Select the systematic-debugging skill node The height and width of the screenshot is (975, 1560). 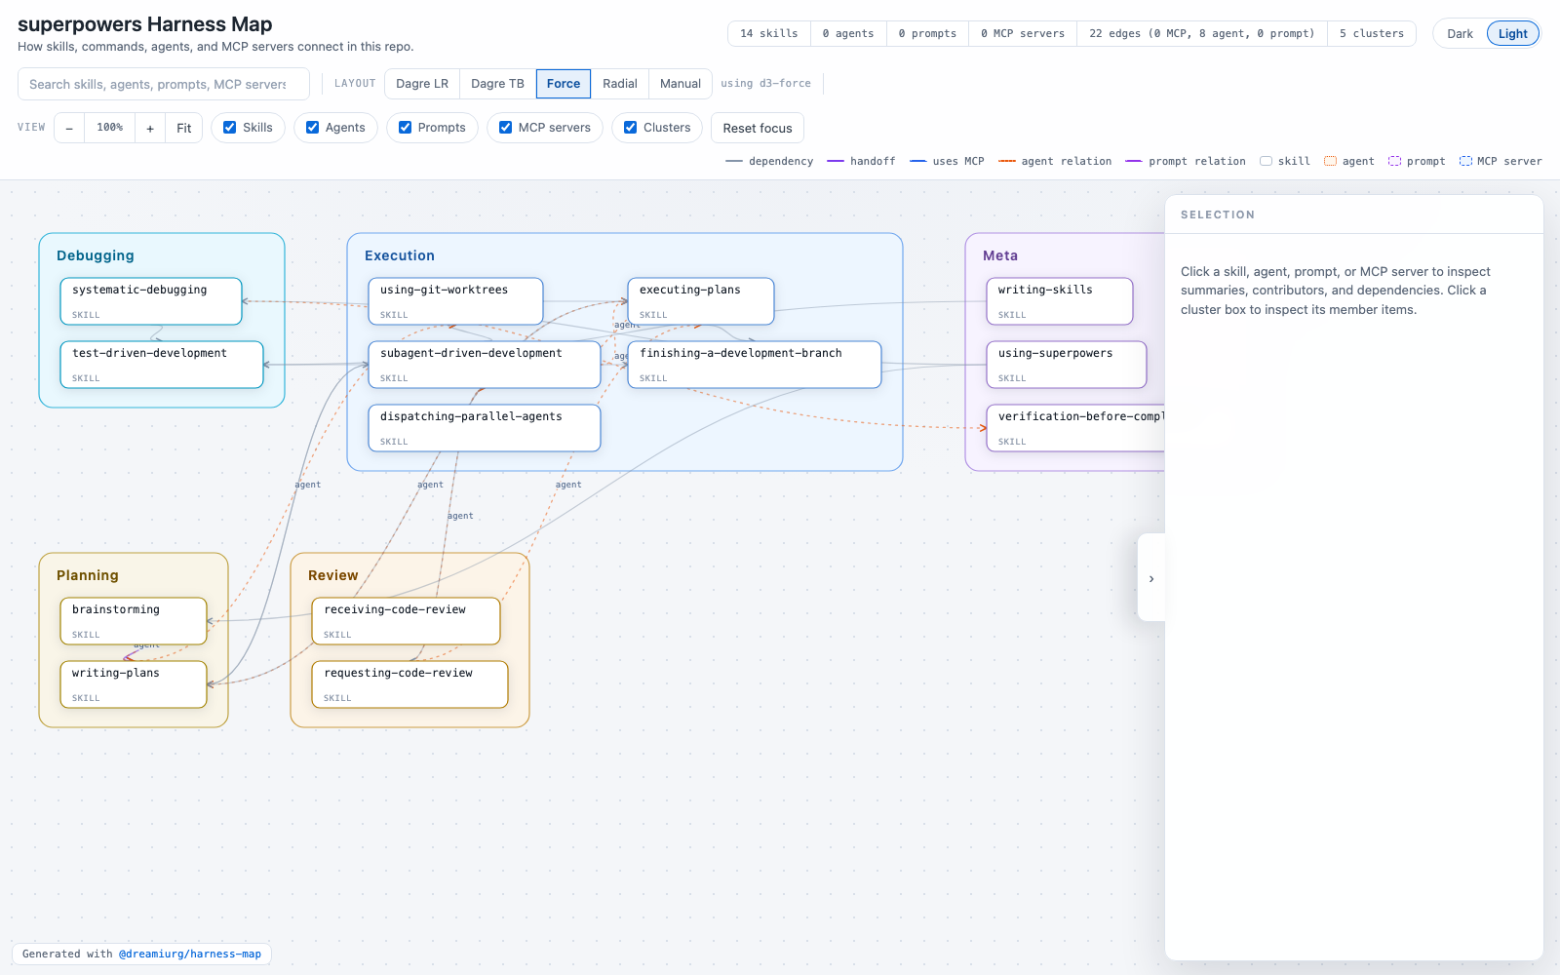(x=151, y=301)
